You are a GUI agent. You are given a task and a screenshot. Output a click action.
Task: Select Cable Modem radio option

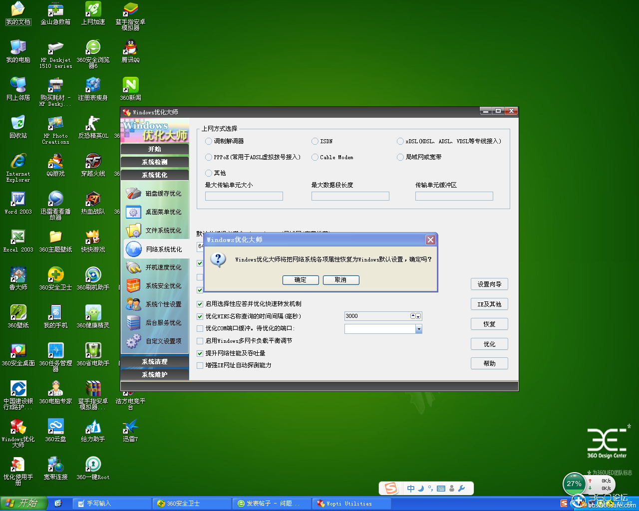(x=315, y=157)
